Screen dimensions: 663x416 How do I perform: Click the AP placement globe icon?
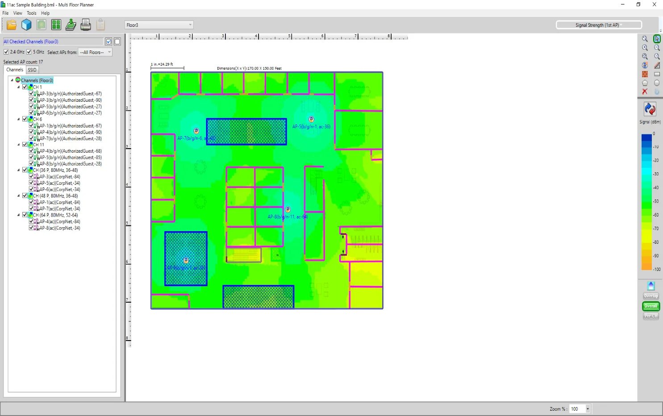click(x=645, y=65)
